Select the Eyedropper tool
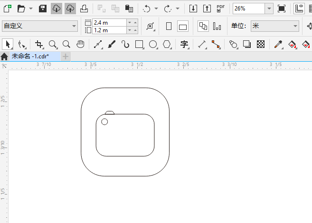 (x=278, y=44)
